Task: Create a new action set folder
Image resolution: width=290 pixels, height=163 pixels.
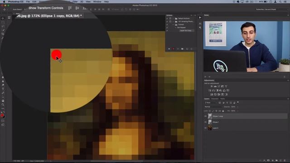Action: (x=182, y=49)
